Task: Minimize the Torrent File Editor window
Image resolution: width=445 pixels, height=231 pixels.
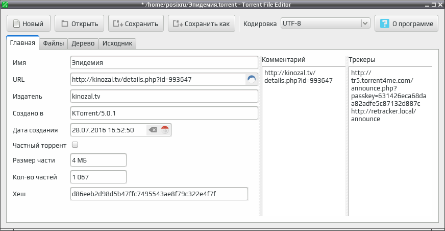Action: (x=428, y=5)
